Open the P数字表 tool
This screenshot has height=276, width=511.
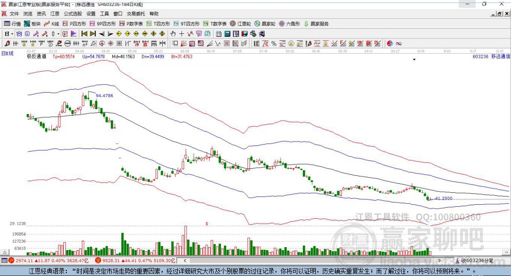(131, 24)
